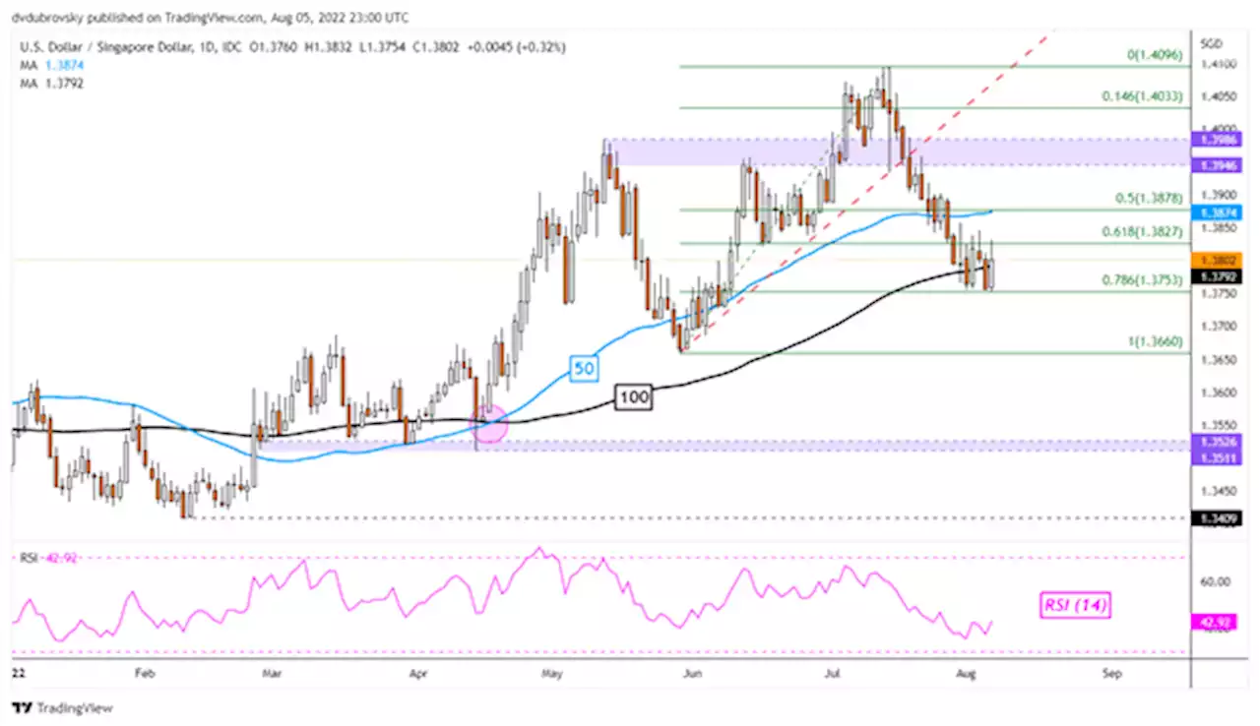The image size is (1260, 726).
Task: Click the black 1.3409 price tag
Action: [x=1216, y=516]
